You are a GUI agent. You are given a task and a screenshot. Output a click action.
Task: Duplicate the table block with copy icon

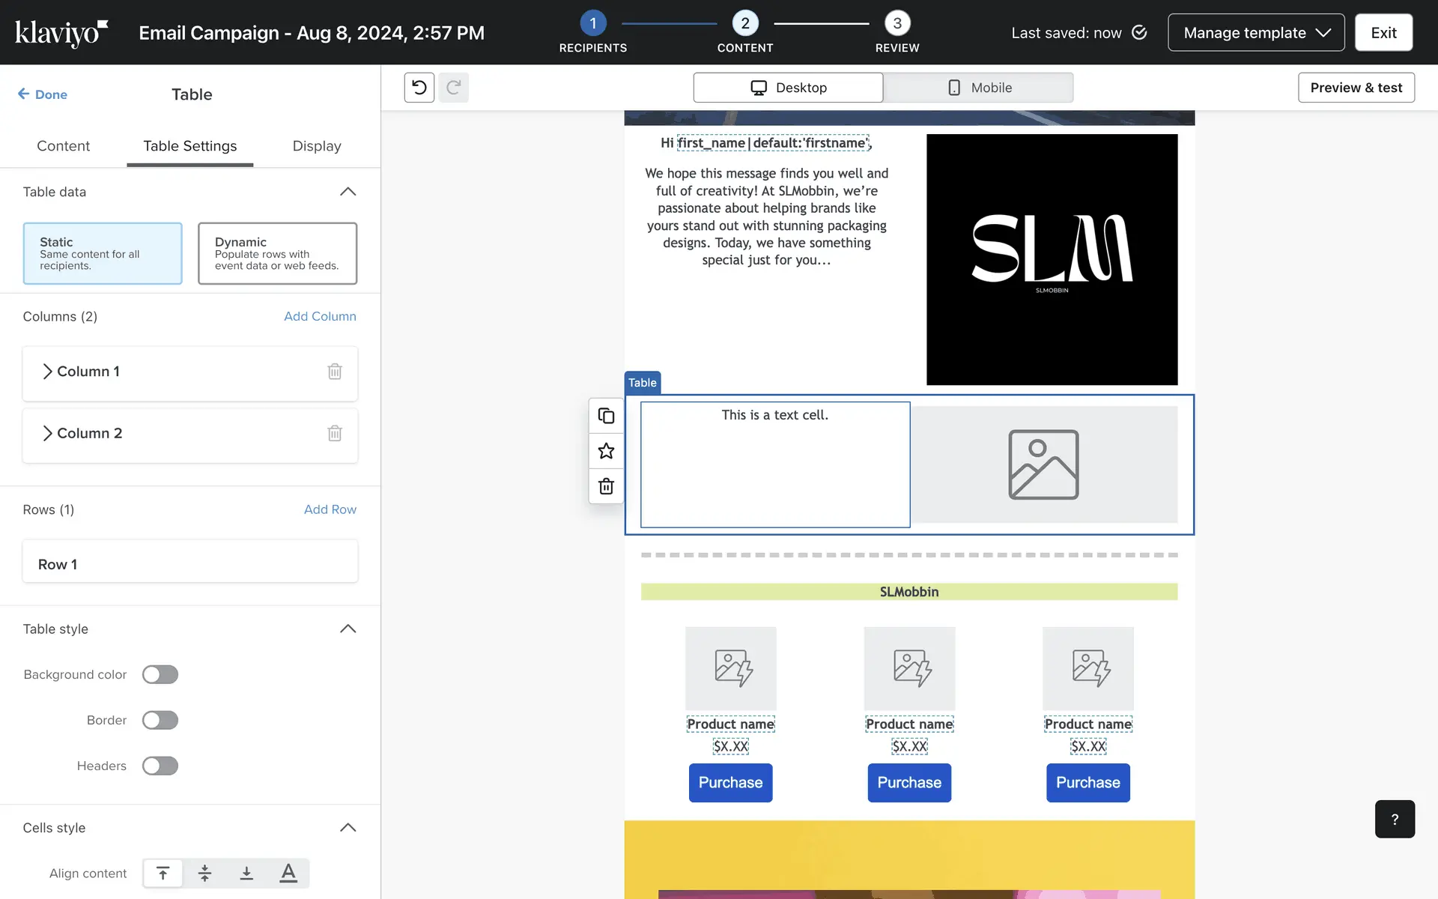[606, 416]
